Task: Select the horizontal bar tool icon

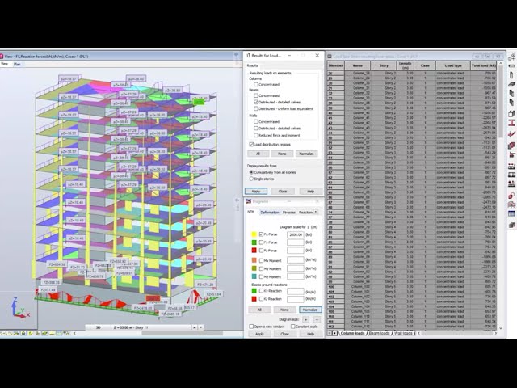Action: [x=511, y=66]
